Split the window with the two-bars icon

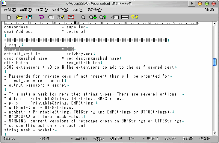[x=125, y=17]
